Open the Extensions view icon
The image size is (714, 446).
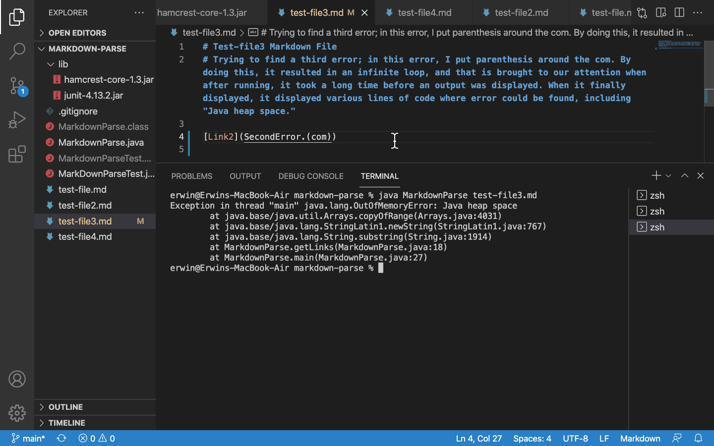17,154
